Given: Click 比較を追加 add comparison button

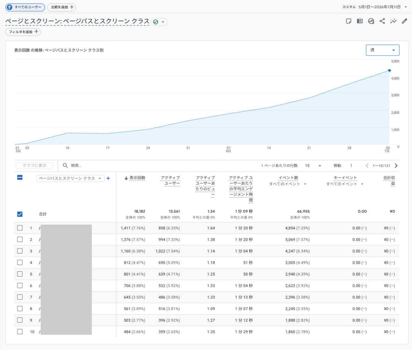Looking at the screenshot, I should click(62, 7).
